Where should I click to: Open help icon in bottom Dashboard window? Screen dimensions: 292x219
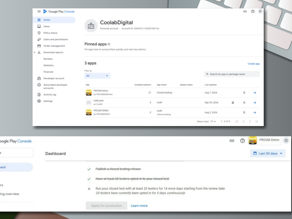(242, 141)
